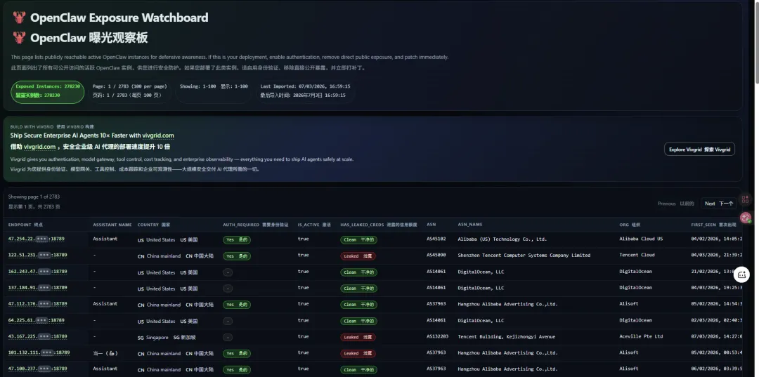Click the COUNTRY column header
759x377 pixels.
click(x=154, y=225)
